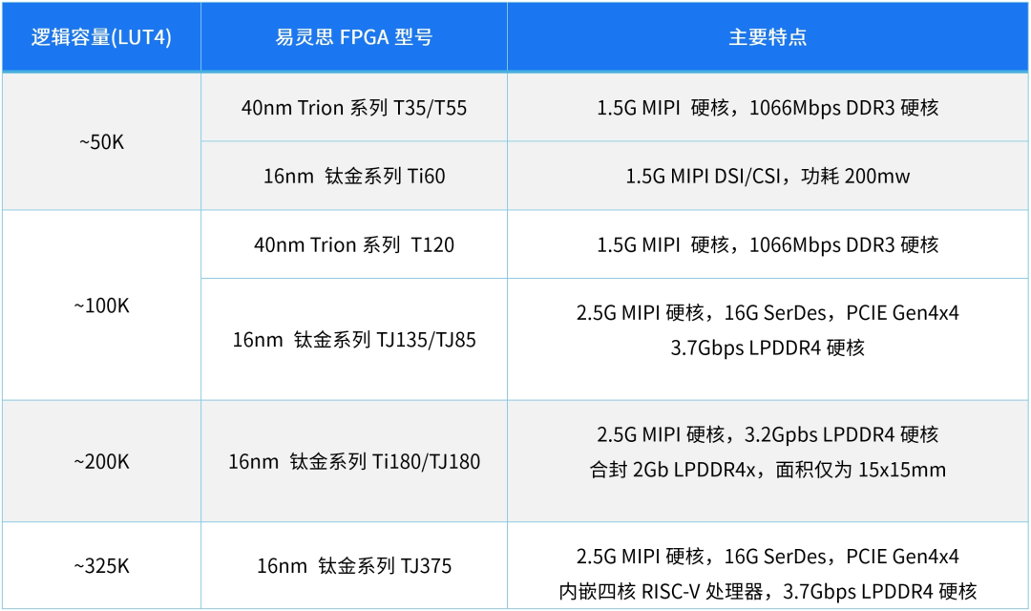Click the 16nm 钛金系列 Ti60 cell
The height and width of the screenshot is (611, 1031).
point(353,177)
